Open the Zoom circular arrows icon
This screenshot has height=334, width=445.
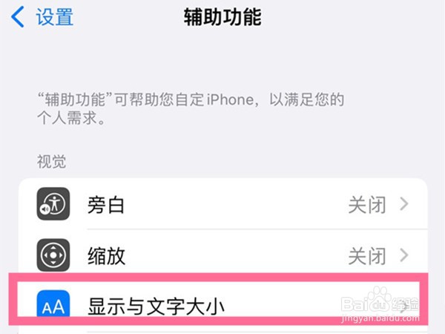tap(53, 255)
